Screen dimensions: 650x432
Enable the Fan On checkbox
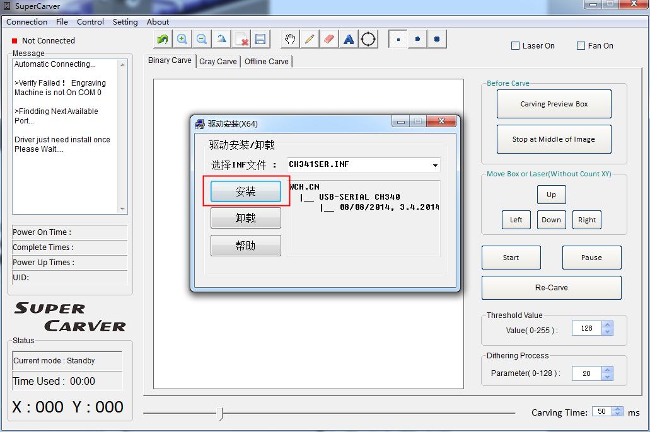[x=581, y=46]
